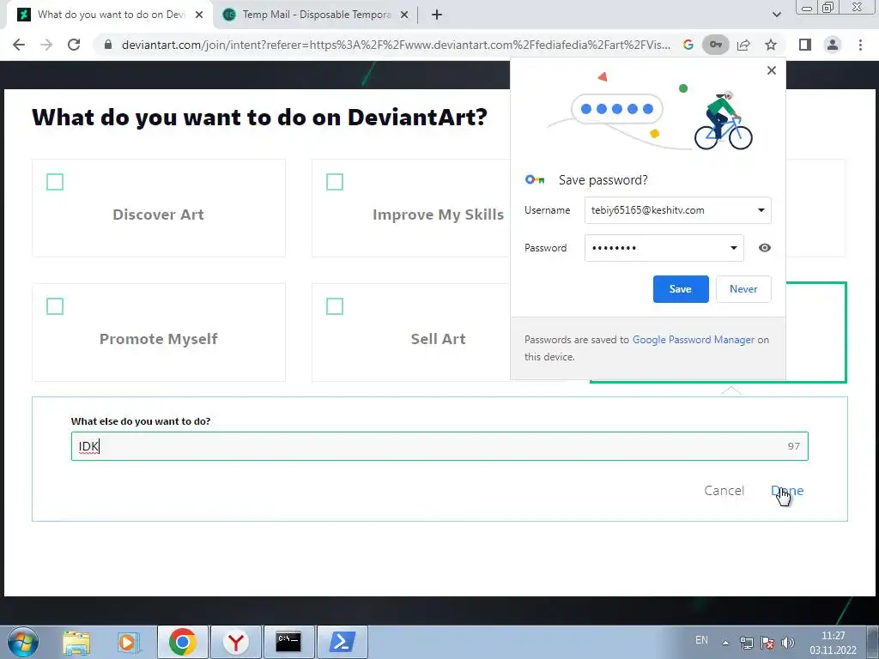
Task: Click the address bar URL
Action: click(x=396, y=45)
